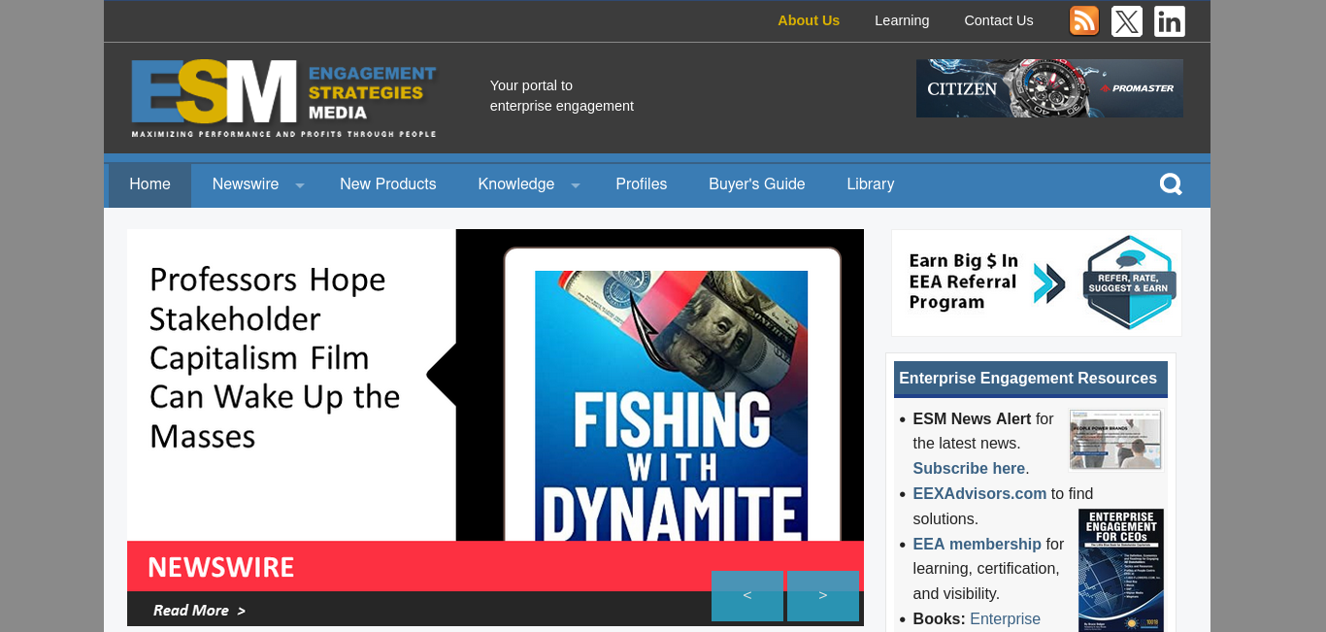
Task: Click the 'Your portal to enterprise engagement' tagline
Action: pyautogui.click(x=562, y=95)
